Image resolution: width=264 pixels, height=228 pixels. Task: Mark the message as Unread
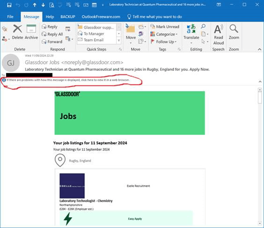tap(165, 27)
